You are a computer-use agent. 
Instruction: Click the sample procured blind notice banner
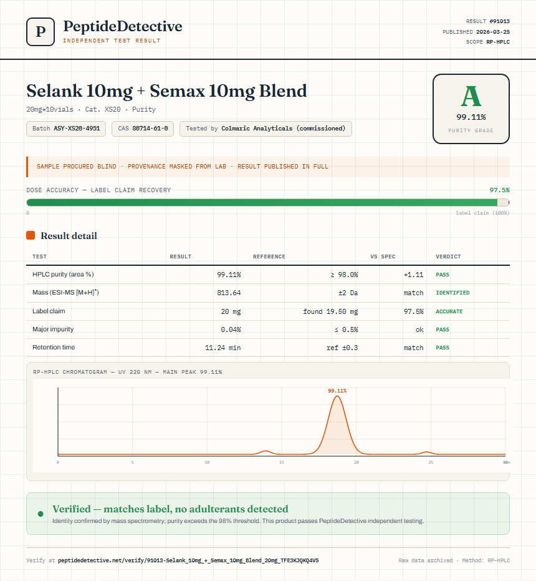267,167
